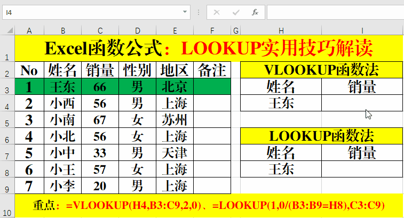Click the title cell 'Excel函数公式：LOOKUP实用技巧解读'

point(209,49)
